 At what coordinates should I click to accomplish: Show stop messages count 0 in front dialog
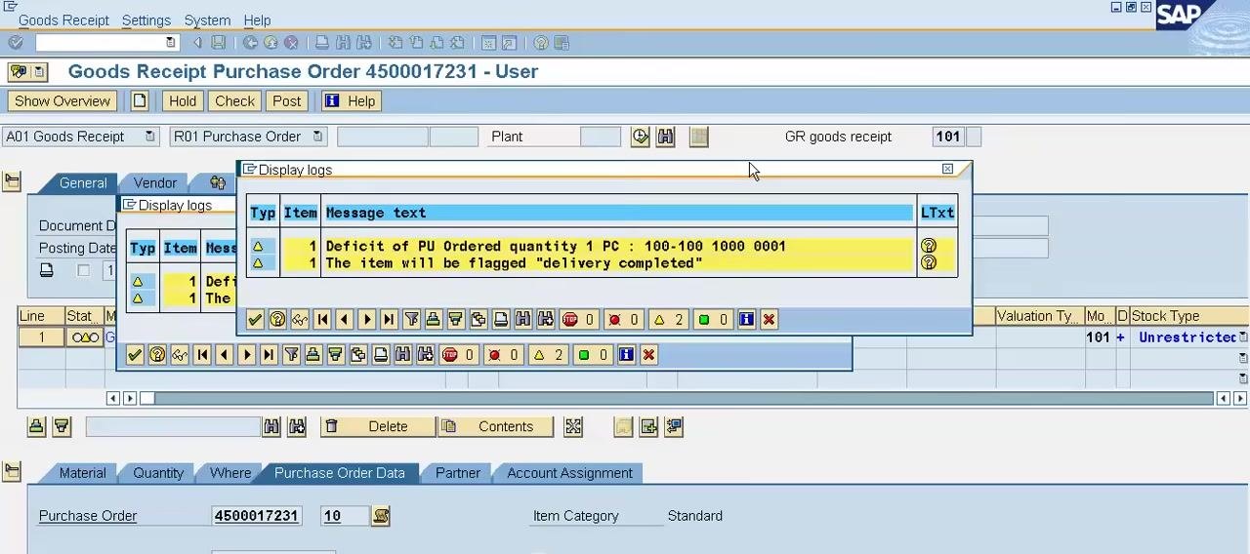click(x=579, y=319)
